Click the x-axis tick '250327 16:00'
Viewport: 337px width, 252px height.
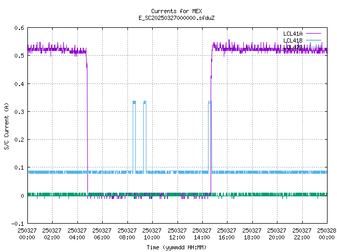(227, 234)
